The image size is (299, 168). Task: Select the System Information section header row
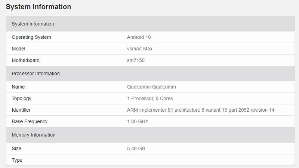click(x=151, y=24)
